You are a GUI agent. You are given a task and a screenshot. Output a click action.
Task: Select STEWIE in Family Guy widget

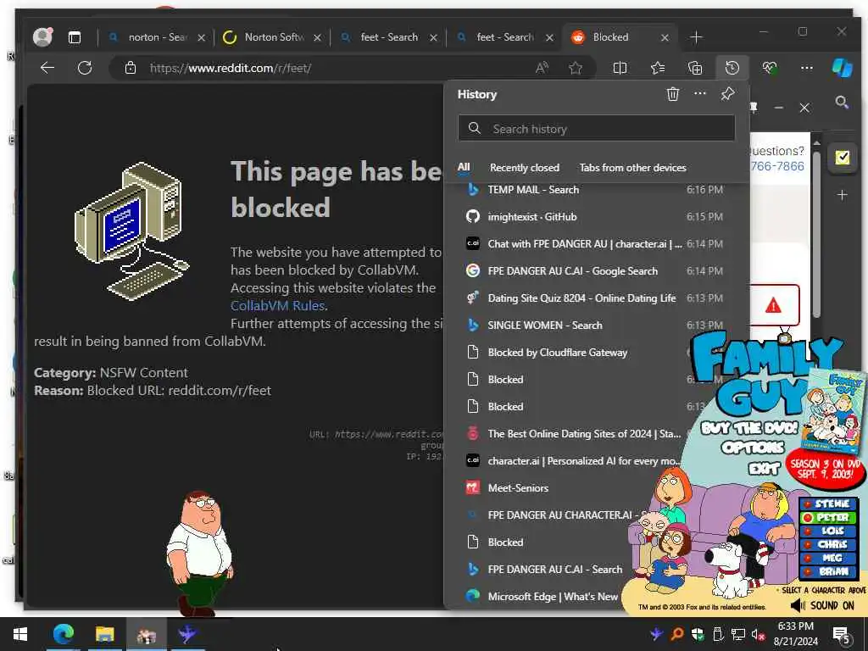[827, 504]
